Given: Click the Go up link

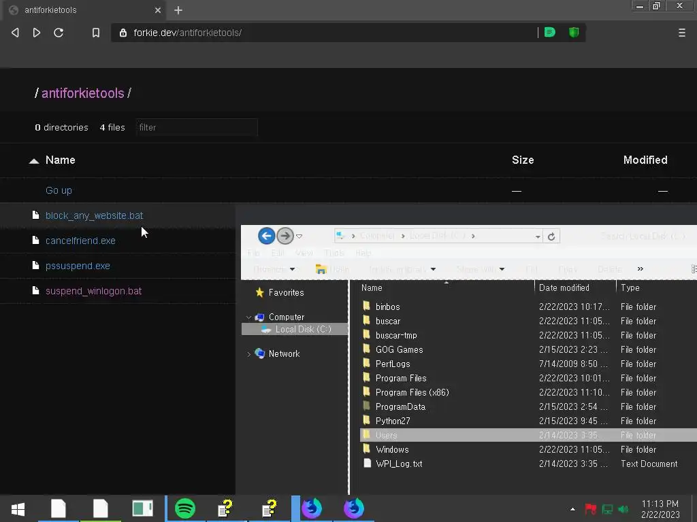Looking at the screenshot, I should point(59,190).
